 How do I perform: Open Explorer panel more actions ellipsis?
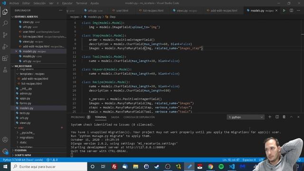point(61,10)
